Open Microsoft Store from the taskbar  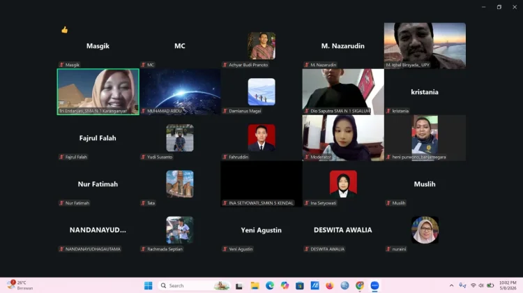coord(300,285)
